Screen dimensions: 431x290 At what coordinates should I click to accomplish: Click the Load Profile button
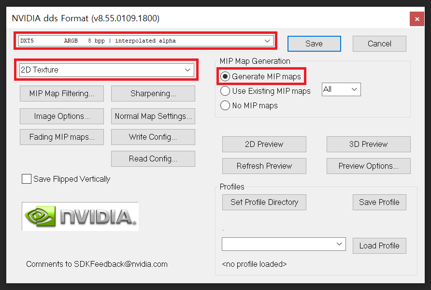pos(379,246)
